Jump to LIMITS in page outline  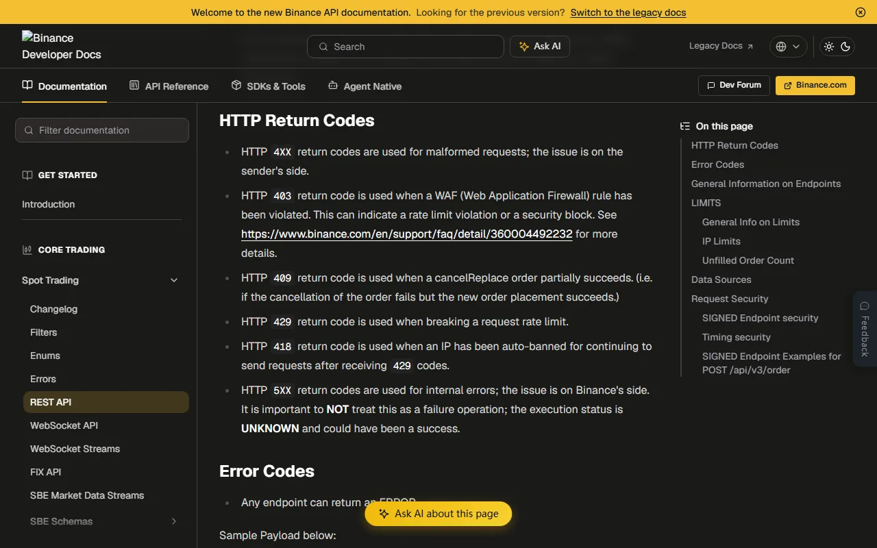pyautogui.click(x=706, y=203)
